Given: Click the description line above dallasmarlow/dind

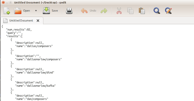Looking at the screenshot, I should pos(29,69).
